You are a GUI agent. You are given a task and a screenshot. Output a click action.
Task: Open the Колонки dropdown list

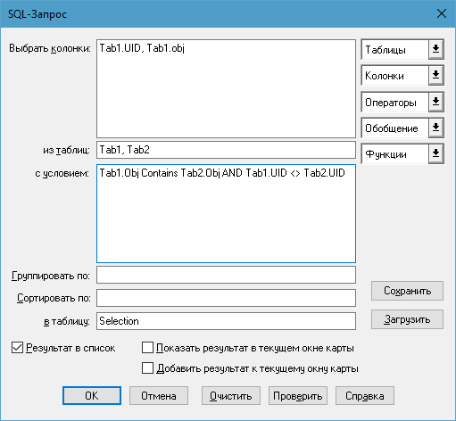402,75
